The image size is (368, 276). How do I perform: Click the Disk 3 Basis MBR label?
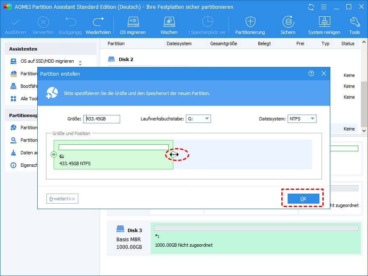(129, 240)
